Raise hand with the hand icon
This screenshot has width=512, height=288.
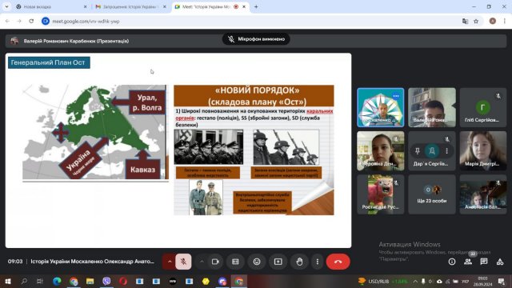point(299,262)
